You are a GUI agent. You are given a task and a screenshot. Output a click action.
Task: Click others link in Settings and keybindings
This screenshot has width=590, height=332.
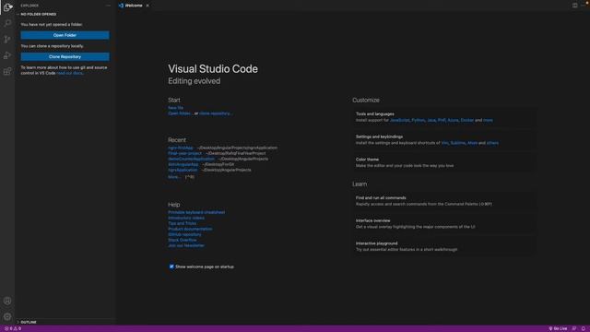point(492,143)
